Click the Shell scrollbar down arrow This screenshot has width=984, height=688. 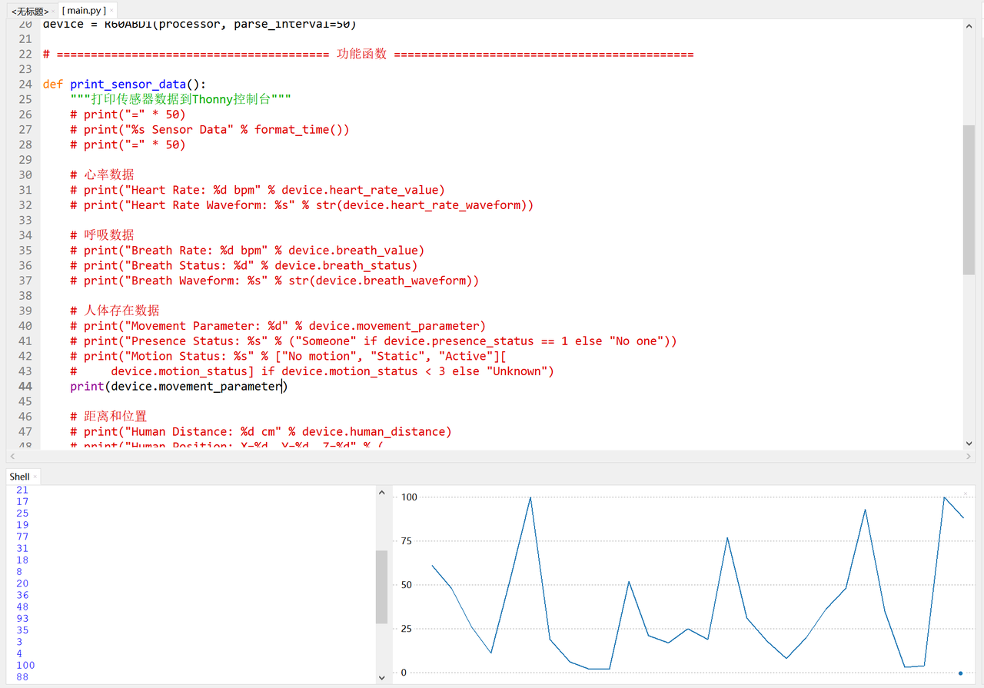381,677
